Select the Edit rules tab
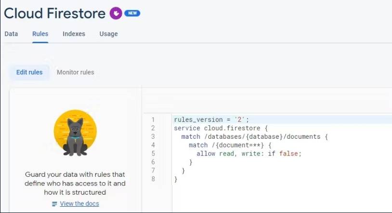The height and width of the screenshot is (213, 392). click(x=29, y=72)
